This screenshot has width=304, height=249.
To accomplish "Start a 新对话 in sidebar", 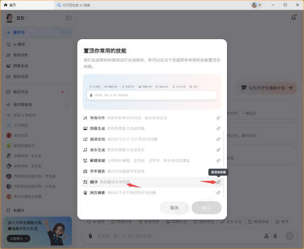I will pyautogui.click(x=37, y=32).
